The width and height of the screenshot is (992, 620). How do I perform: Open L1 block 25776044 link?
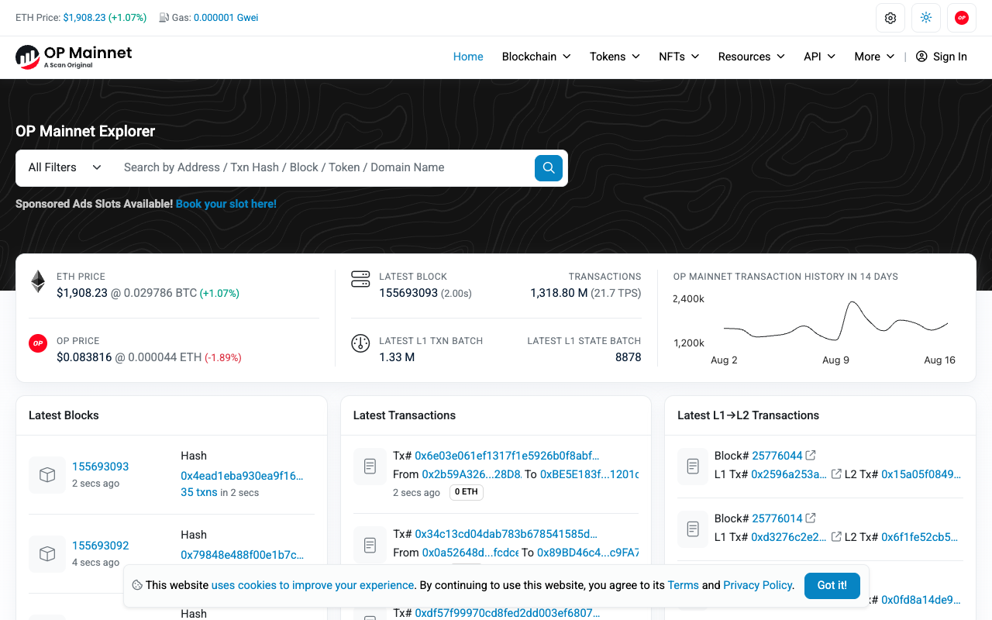(777, 456)
